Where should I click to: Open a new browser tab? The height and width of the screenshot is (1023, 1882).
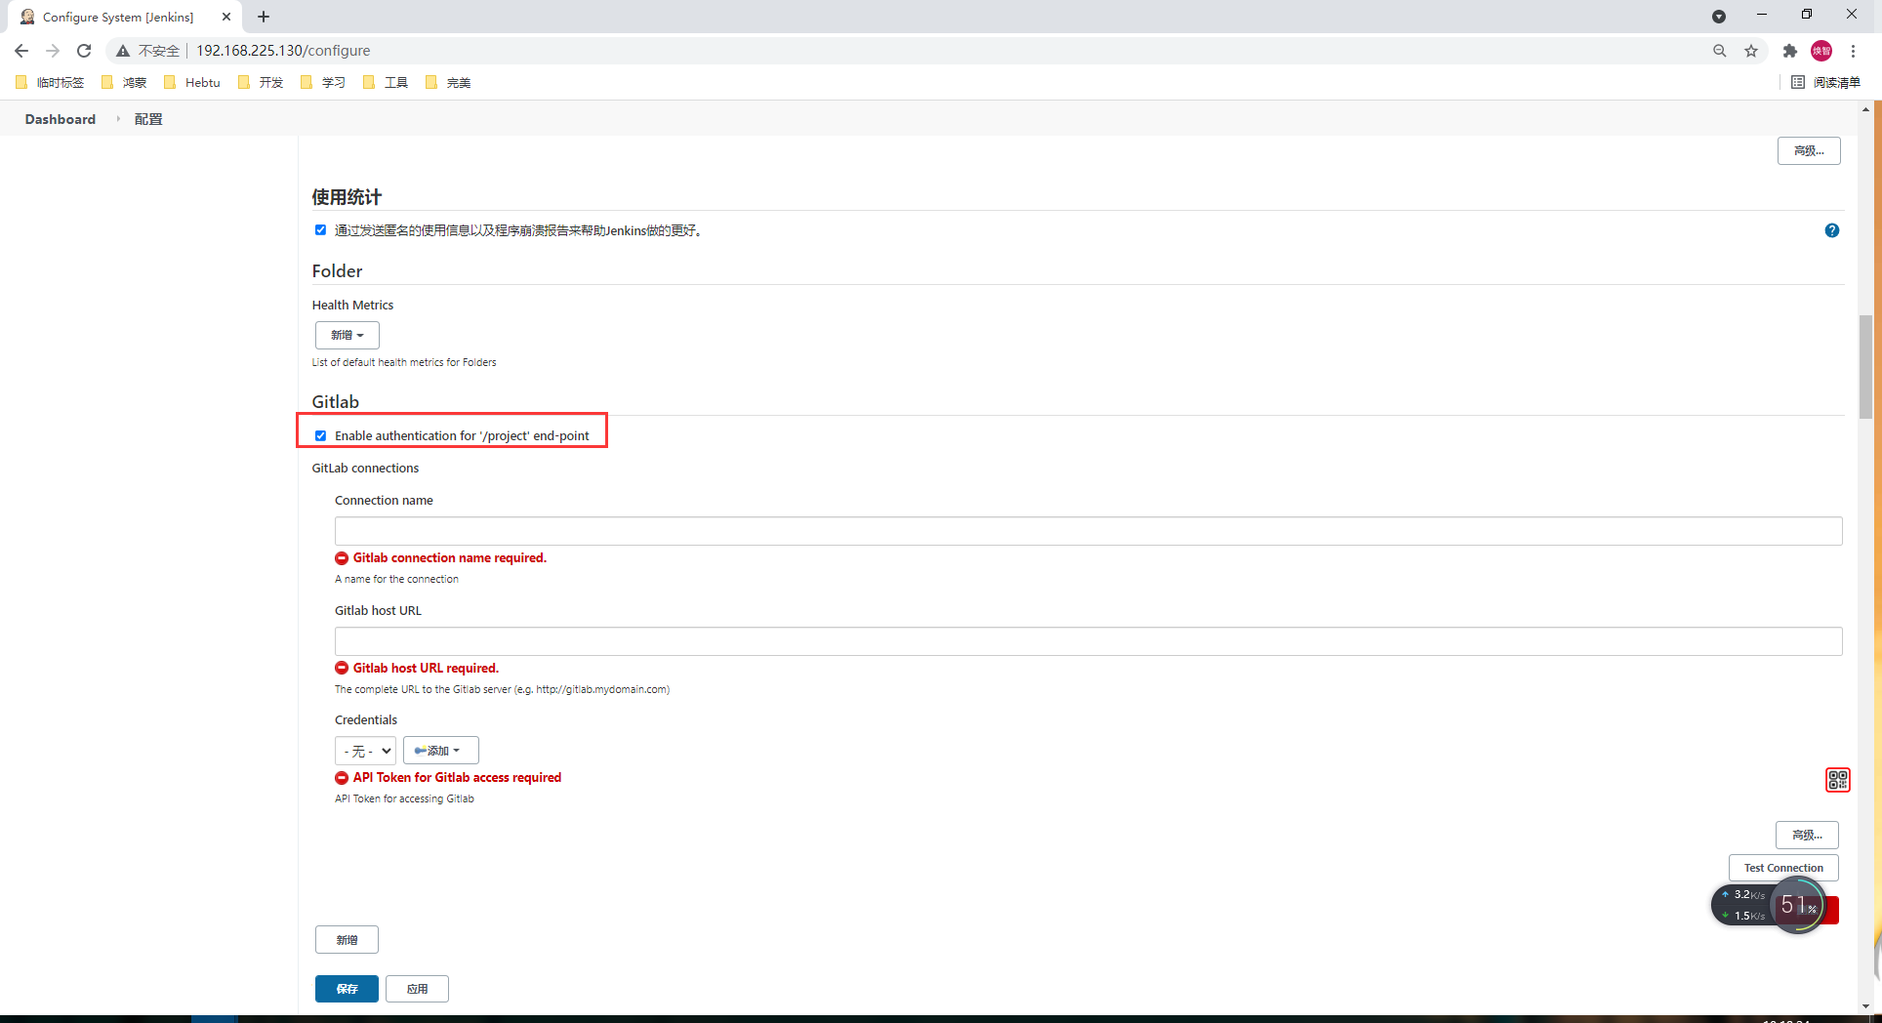pyautogui.click(x=264, y=17)
